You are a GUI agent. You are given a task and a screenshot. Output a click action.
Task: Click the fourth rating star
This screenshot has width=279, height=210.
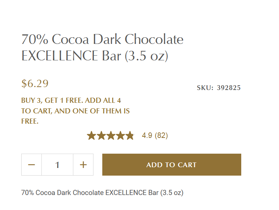[x=121, y=136]
